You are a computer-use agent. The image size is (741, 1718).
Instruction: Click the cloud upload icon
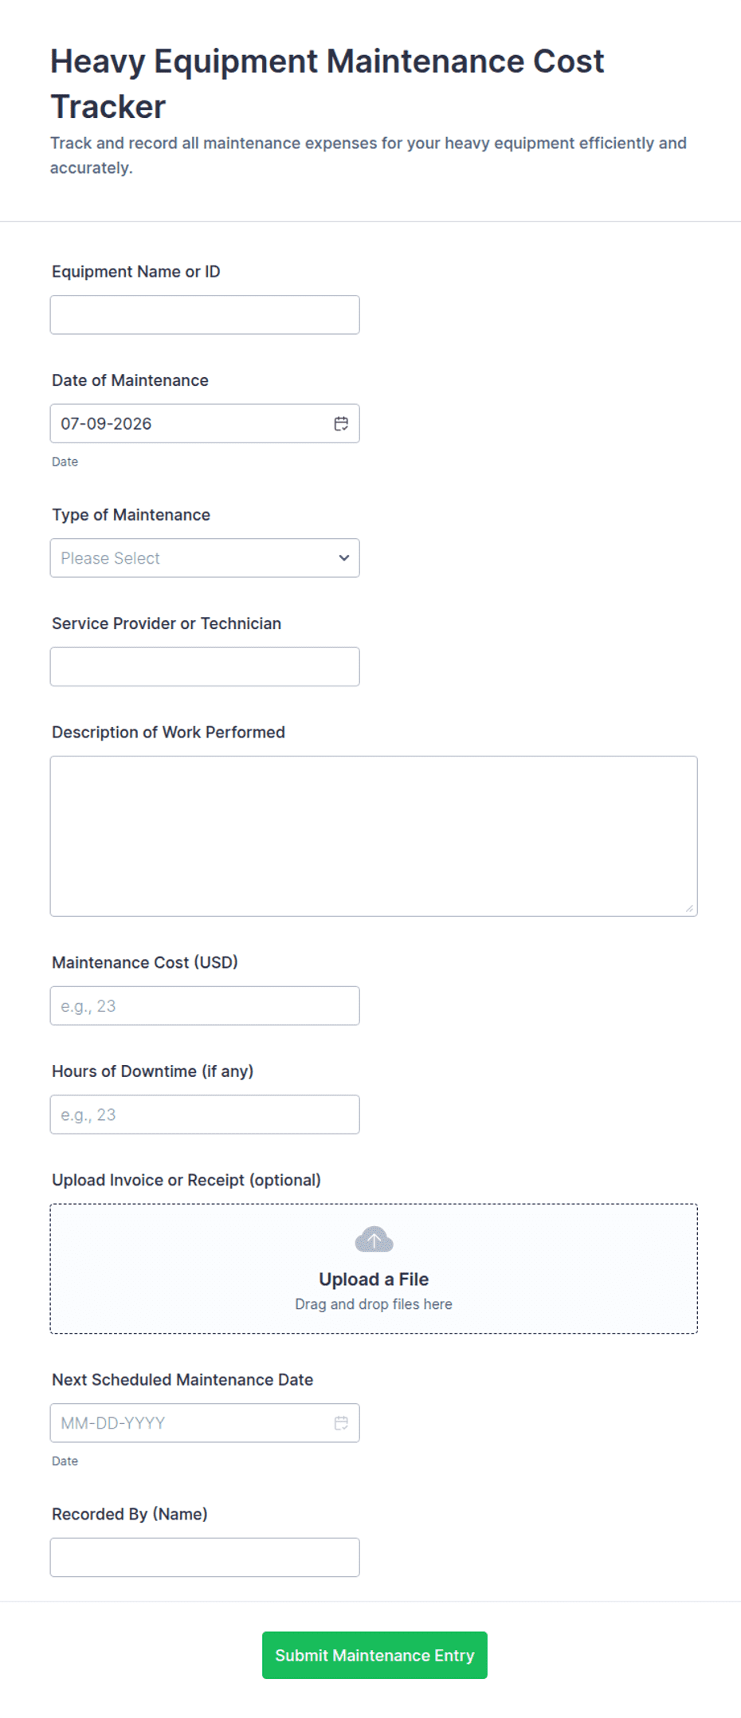374,1240
